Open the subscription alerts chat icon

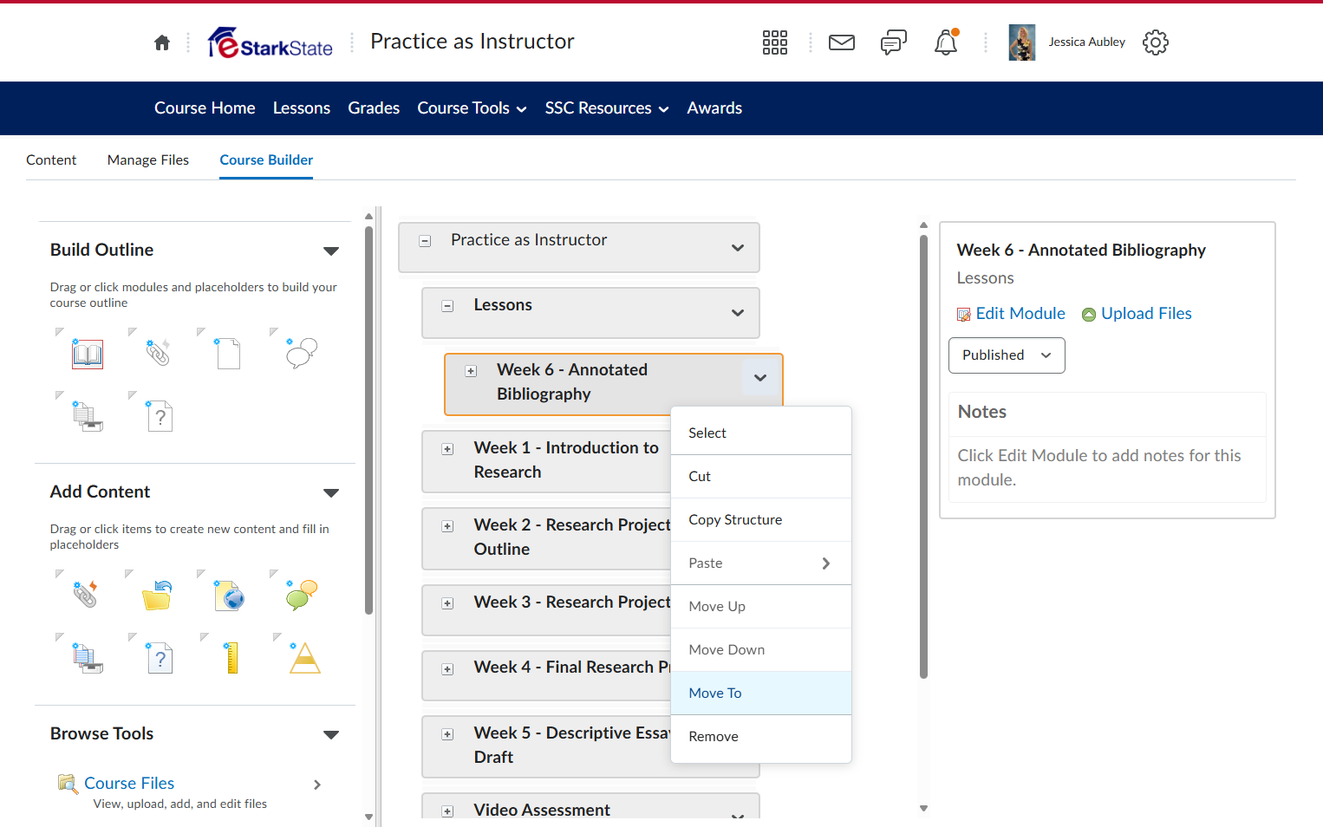click(894, 42)
